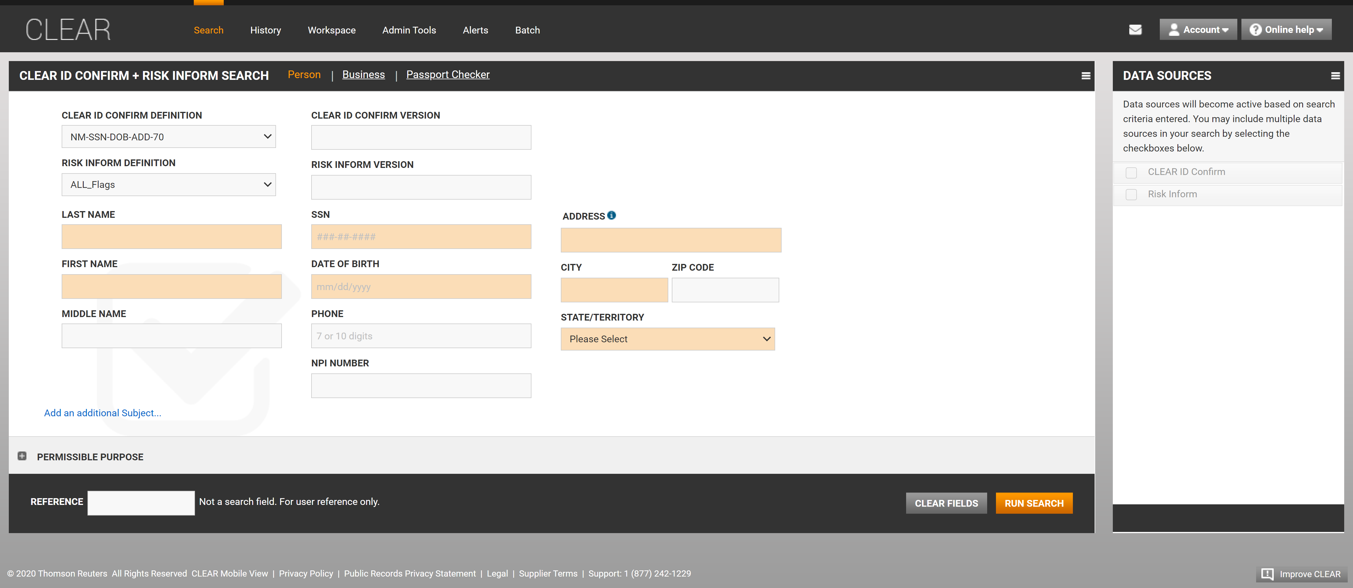This screenshot has width=1353, height=588.
Task: Click the Run Search button
Action: point(1034,503)
